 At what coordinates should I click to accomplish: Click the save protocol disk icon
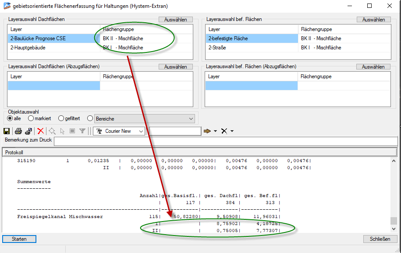point(7,131)
